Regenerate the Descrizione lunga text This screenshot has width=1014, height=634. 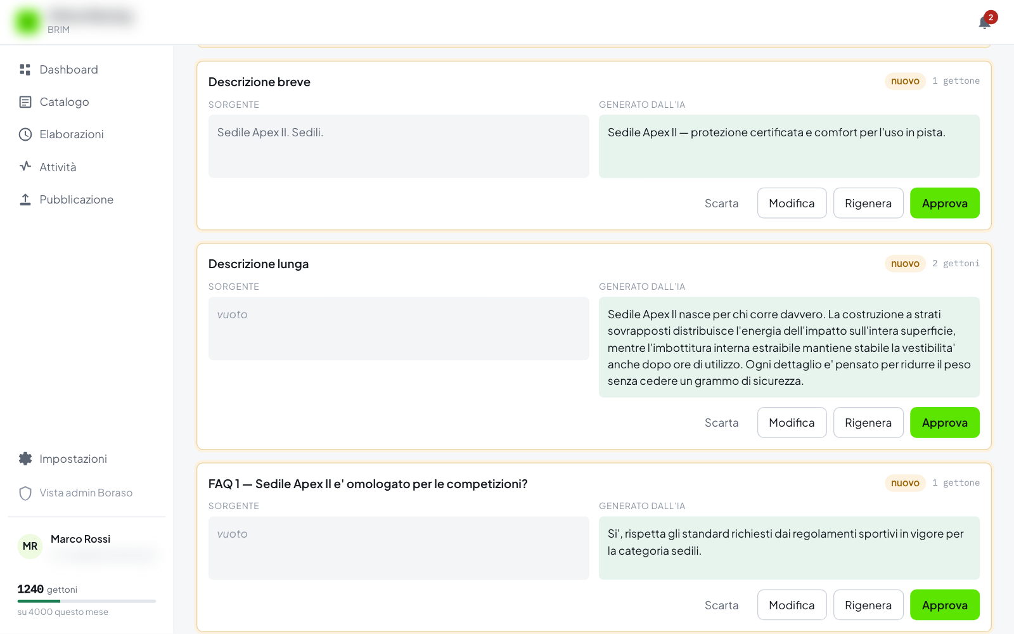click(868, 423)
